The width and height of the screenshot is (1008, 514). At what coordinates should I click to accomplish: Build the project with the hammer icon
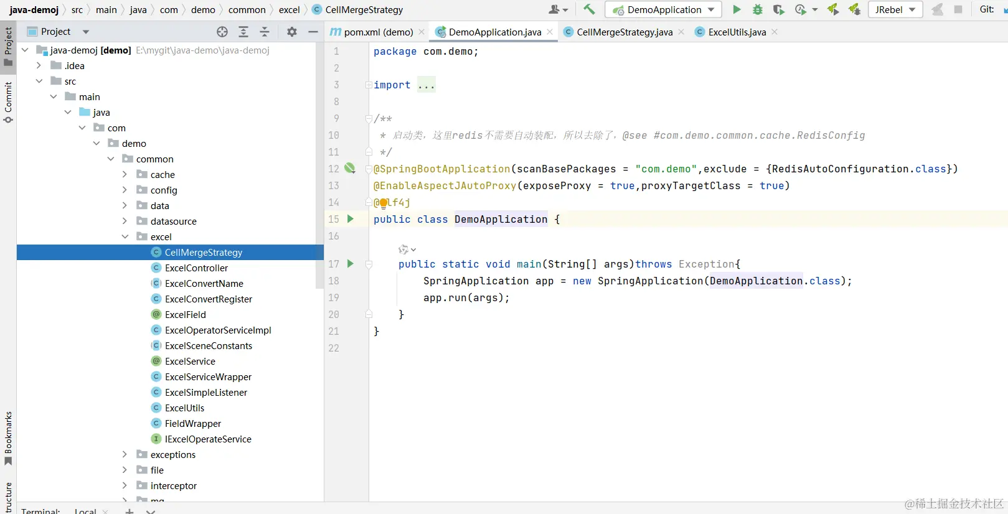click(x=589, y=9)
